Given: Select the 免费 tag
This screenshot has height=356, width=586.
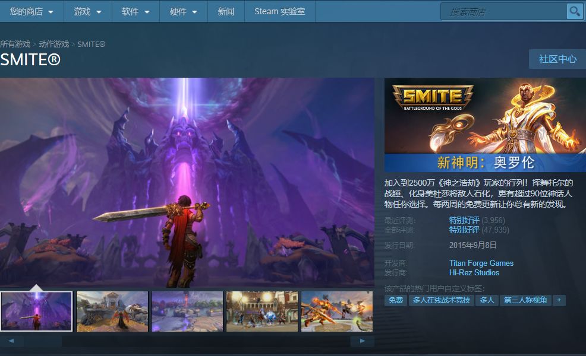Looking at the screenshot, I should 395,300.
